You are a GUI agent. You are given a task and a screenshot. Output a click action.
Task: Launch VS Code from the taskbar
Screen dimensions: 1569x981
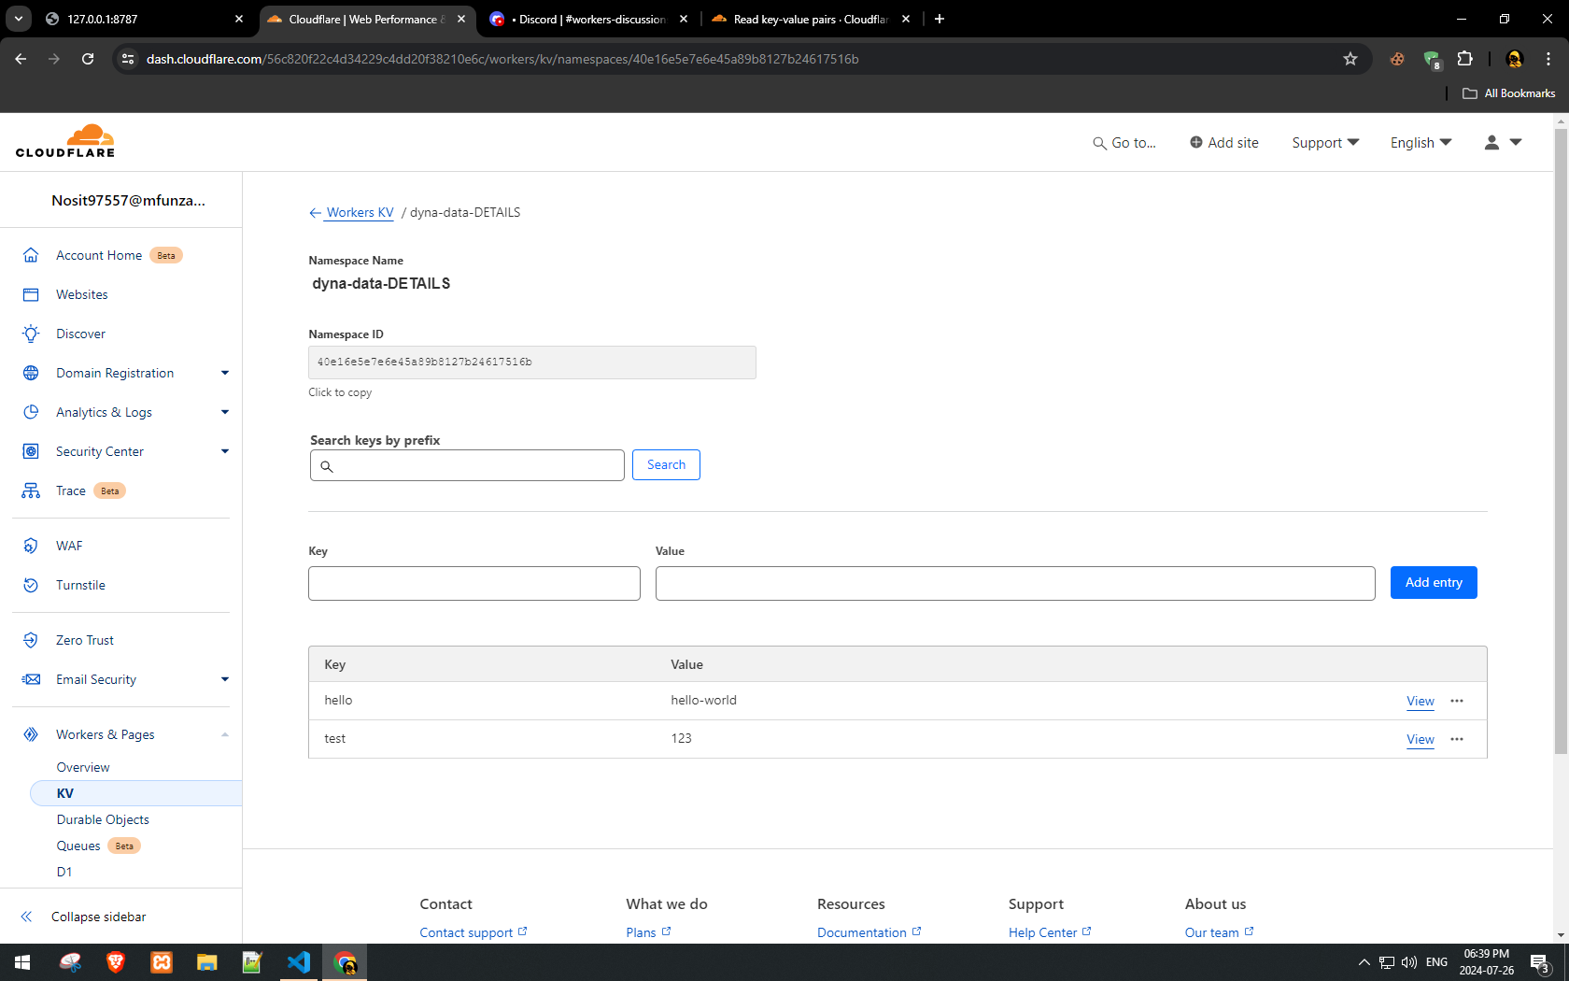click(299, 962)
